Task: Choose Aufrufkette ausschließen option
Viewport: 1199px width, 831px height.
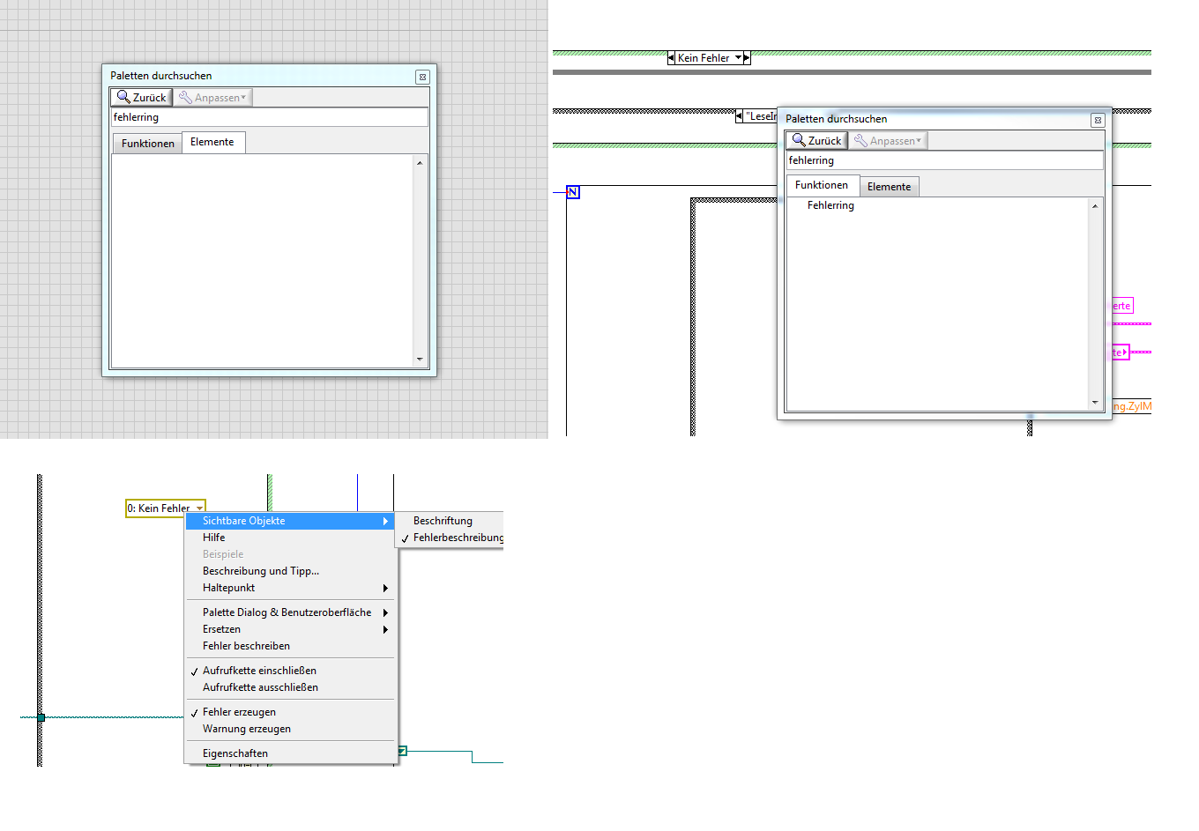Action: click(x=290, y=687)
